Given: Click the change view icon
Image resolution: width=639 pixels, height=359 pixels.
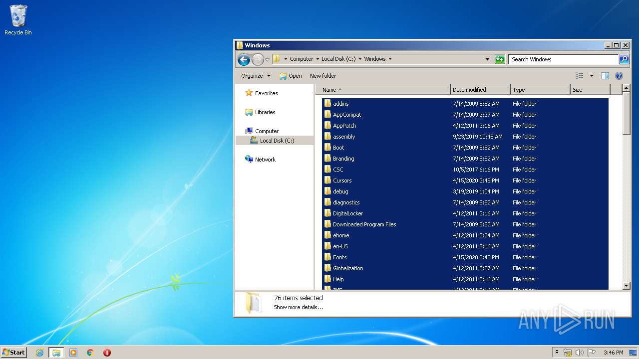Looking at the screenshot, I should click(579, 76).
